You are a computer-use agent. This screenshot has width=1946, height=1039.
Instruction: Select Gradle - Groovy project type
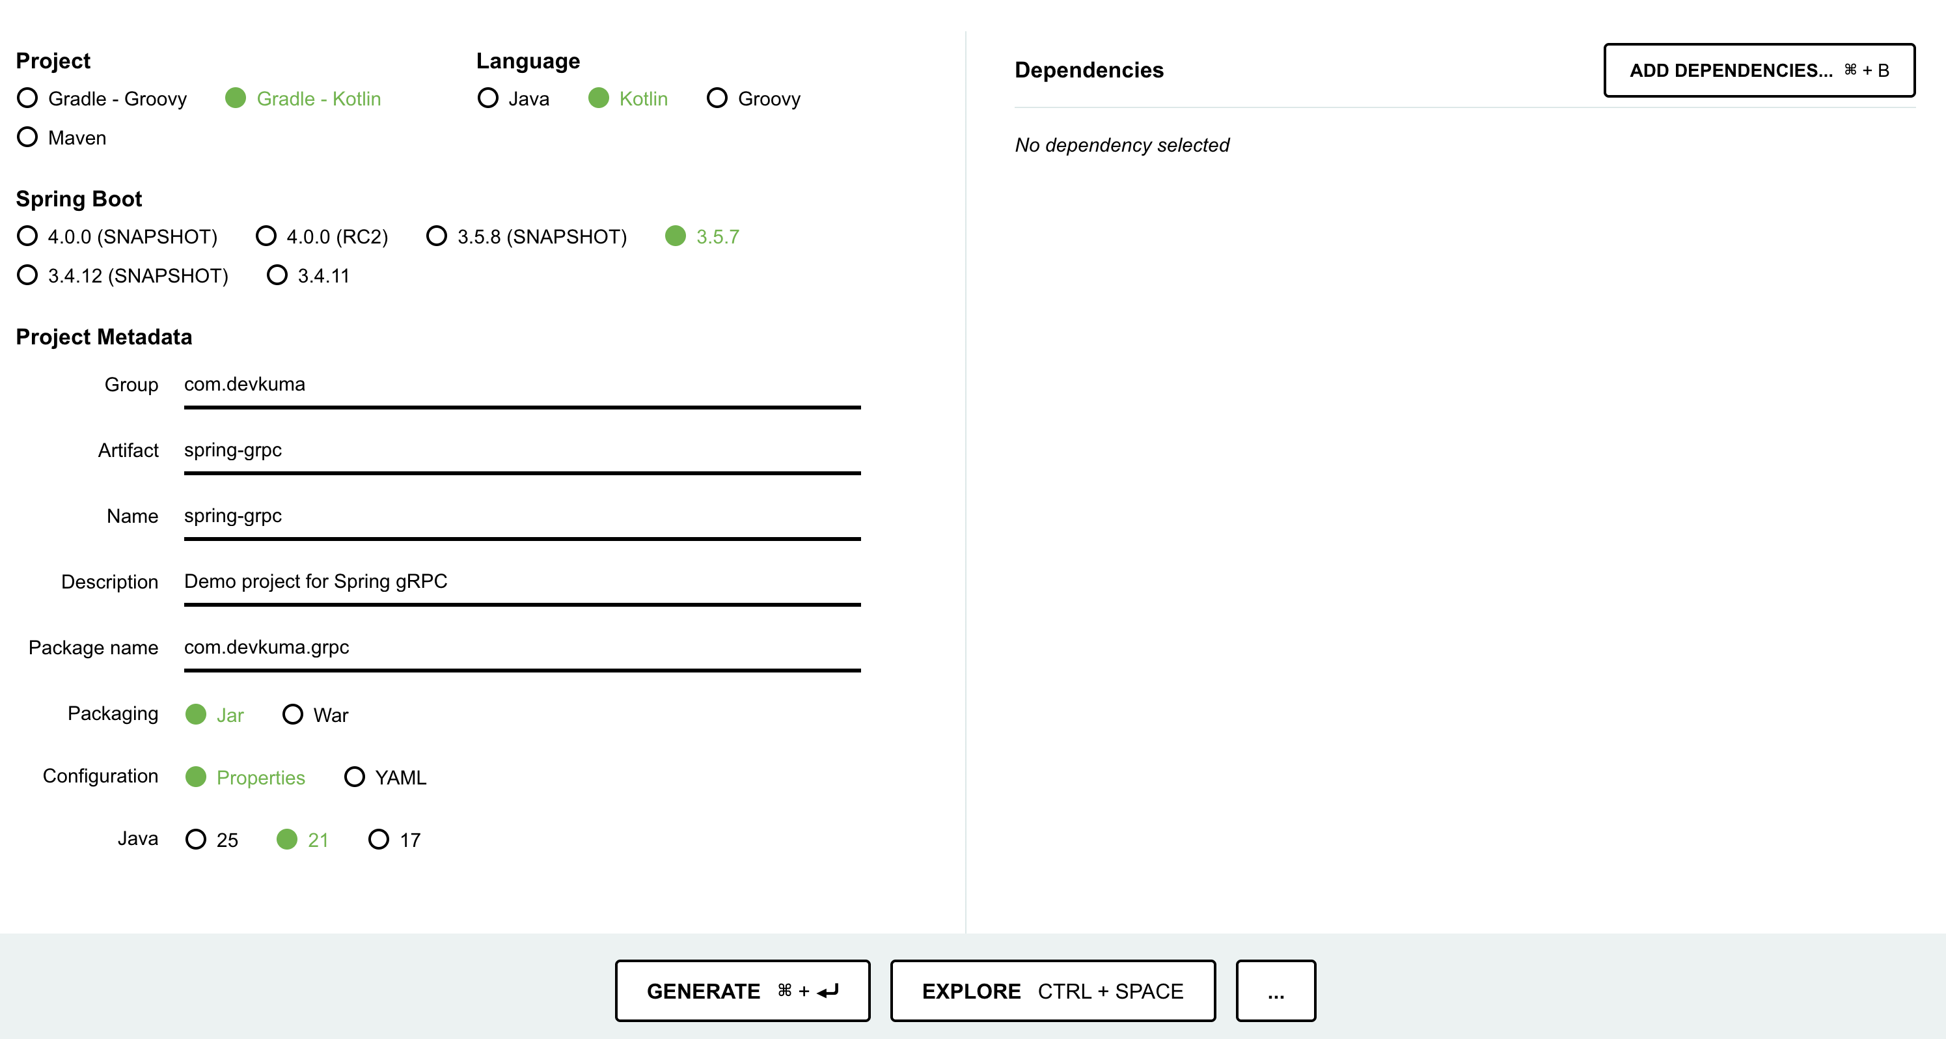(x=28, y=98)
